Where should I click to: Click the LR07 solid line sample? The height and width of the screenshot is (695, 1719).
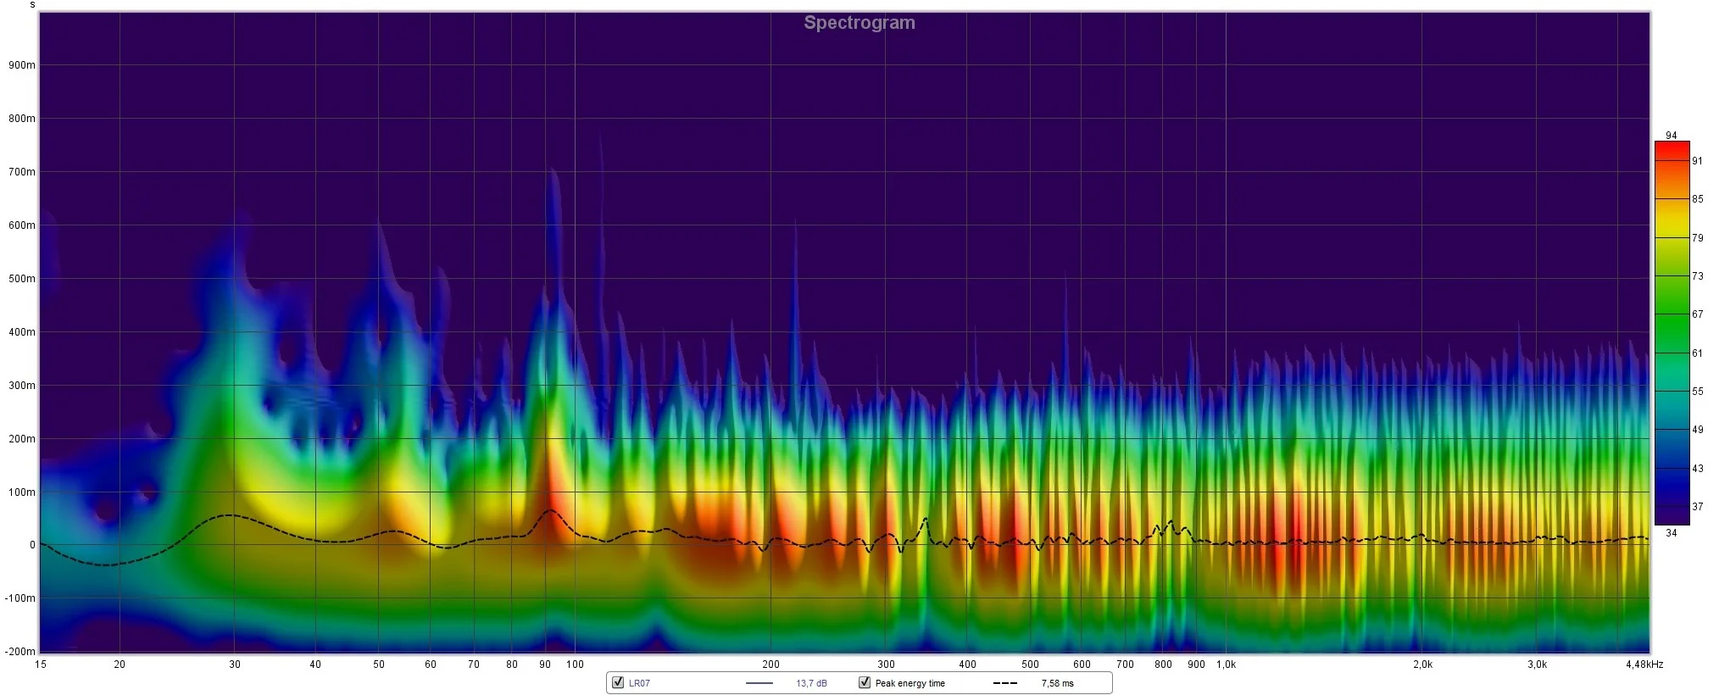click(x=759, y=683)
